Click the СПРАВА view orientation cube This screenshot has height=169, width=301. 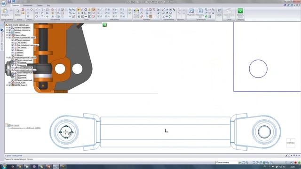[x=291, y=143]
